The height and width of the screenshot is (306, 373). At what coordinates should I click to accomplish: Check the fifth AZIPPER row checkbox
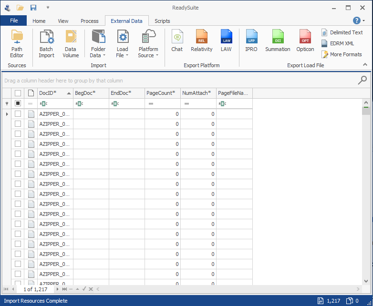tap(18, 154)
